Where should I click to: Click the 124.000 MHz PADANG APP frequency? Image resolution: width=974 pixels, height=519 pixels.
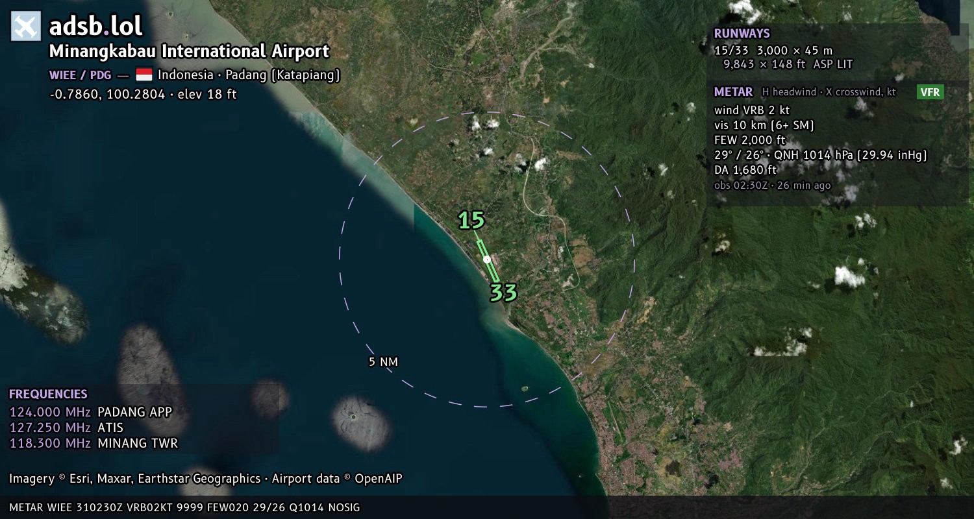91,412
